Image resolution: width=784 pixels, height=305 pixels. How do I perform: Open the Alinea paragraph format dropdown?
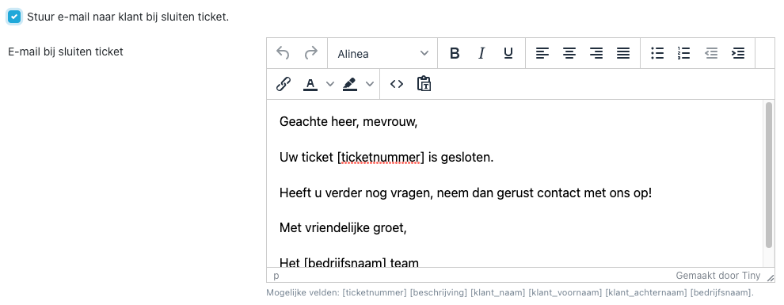point(382,53)
